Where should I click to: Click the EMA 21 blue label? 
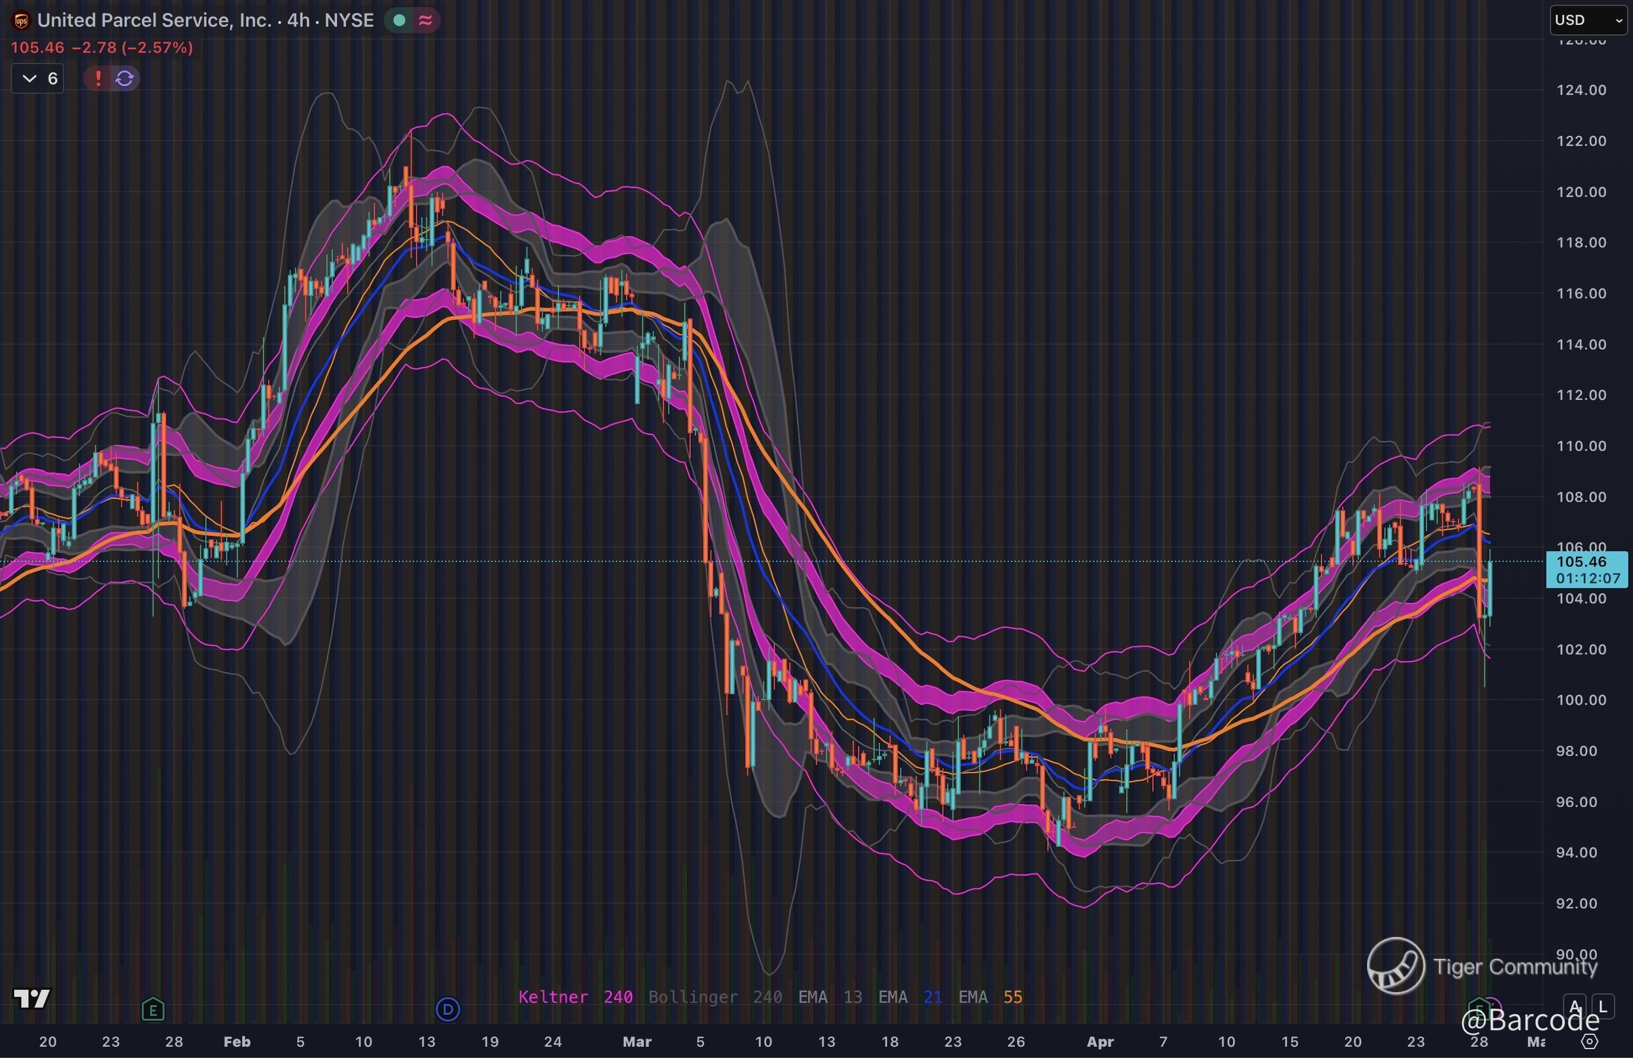tap(910, 997)
